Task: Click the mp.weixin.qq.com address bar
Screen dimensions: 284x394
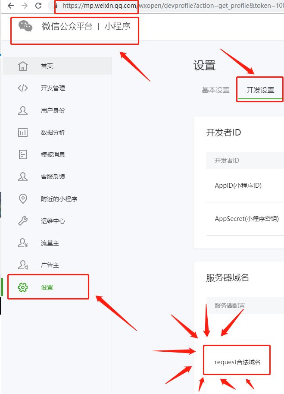Action: (x=168, y=6)
